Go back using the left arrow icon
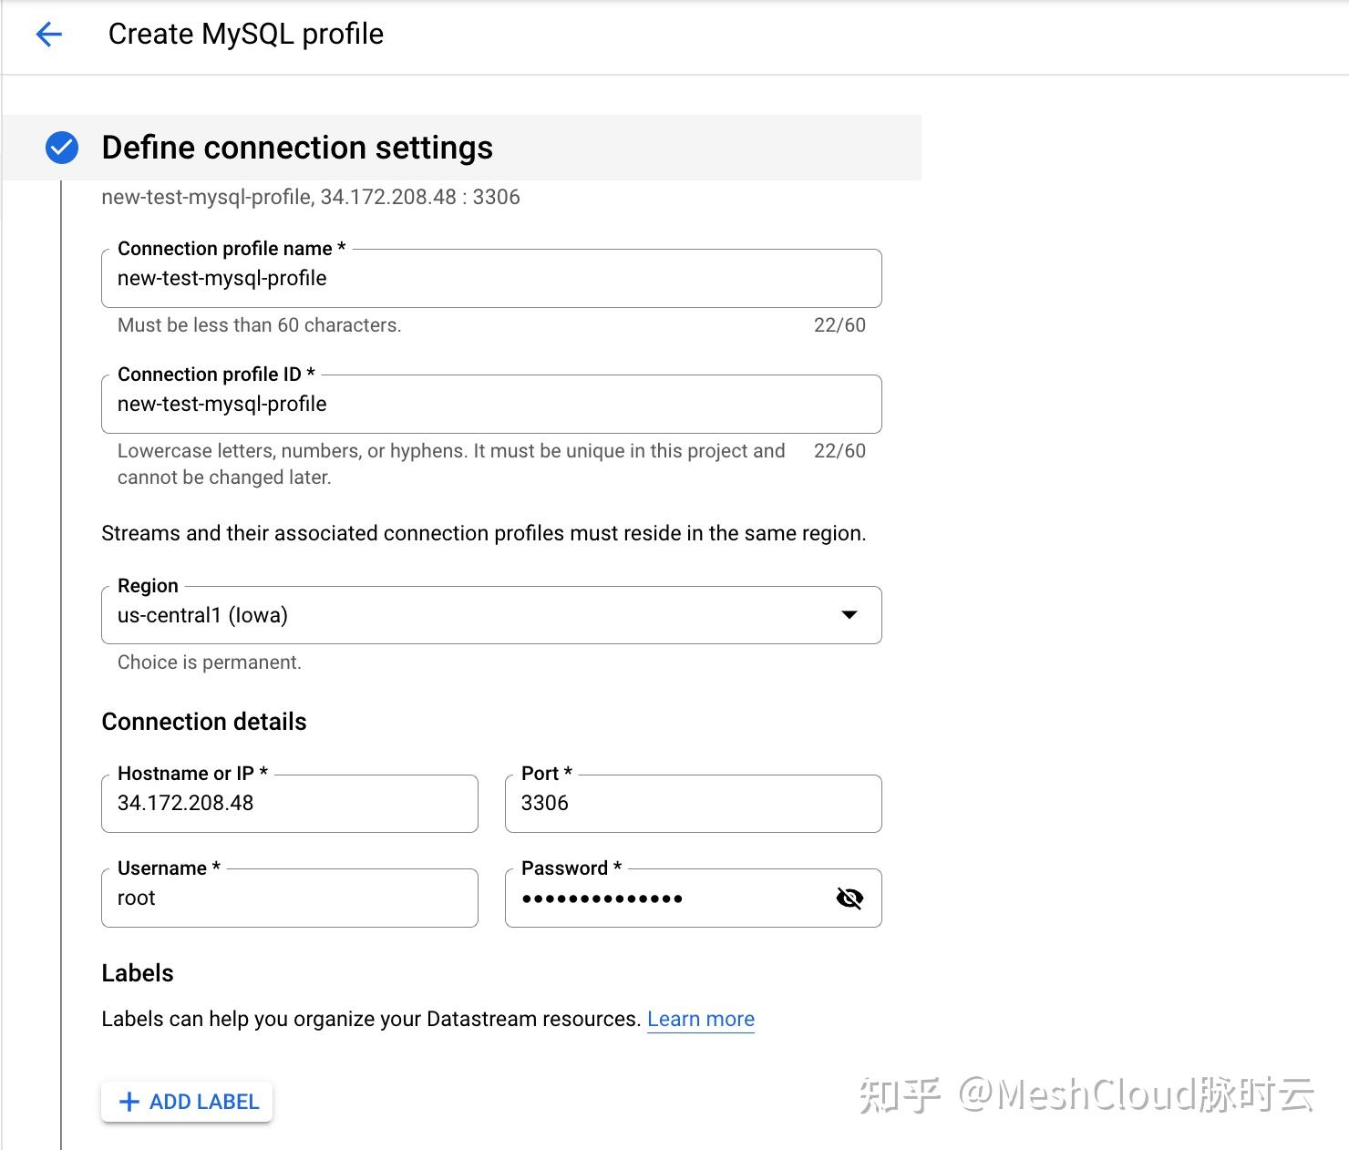1349x1150 pixels. point(48,35)
